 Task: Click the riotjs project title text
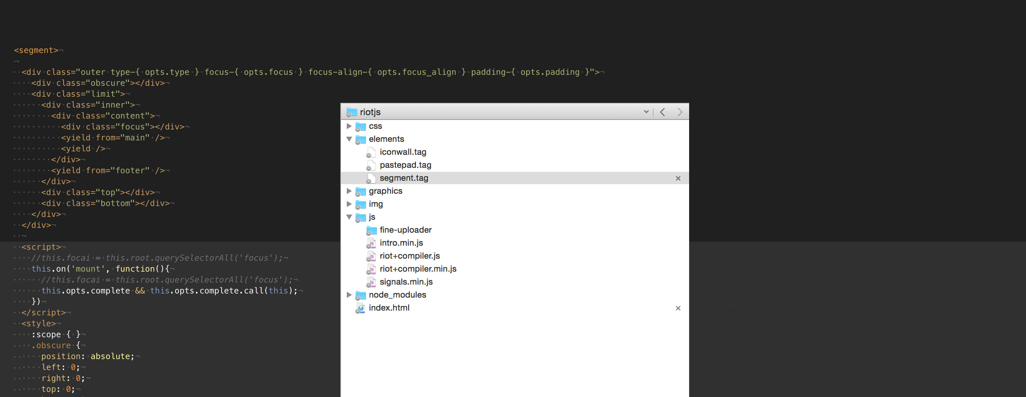pos(370,112)
